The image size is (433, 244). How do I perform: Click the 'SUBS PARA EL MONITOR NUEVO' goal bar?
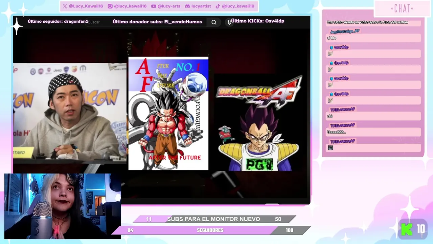214,219
